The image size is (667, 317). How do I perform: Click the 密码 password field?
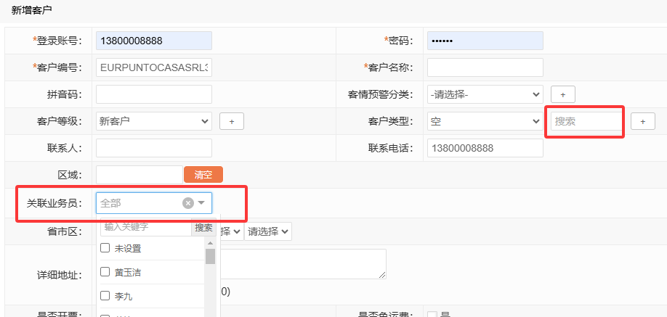click(485, 41)
